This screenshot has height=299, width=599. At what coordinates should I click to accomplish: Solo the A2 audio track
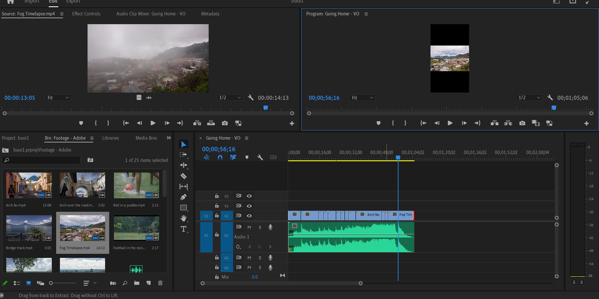point(260,258)
